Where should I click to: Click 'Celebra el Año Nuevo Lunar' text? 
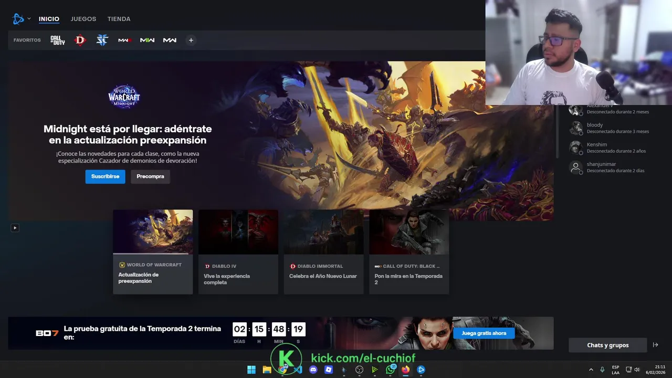(x=323, y=276)
